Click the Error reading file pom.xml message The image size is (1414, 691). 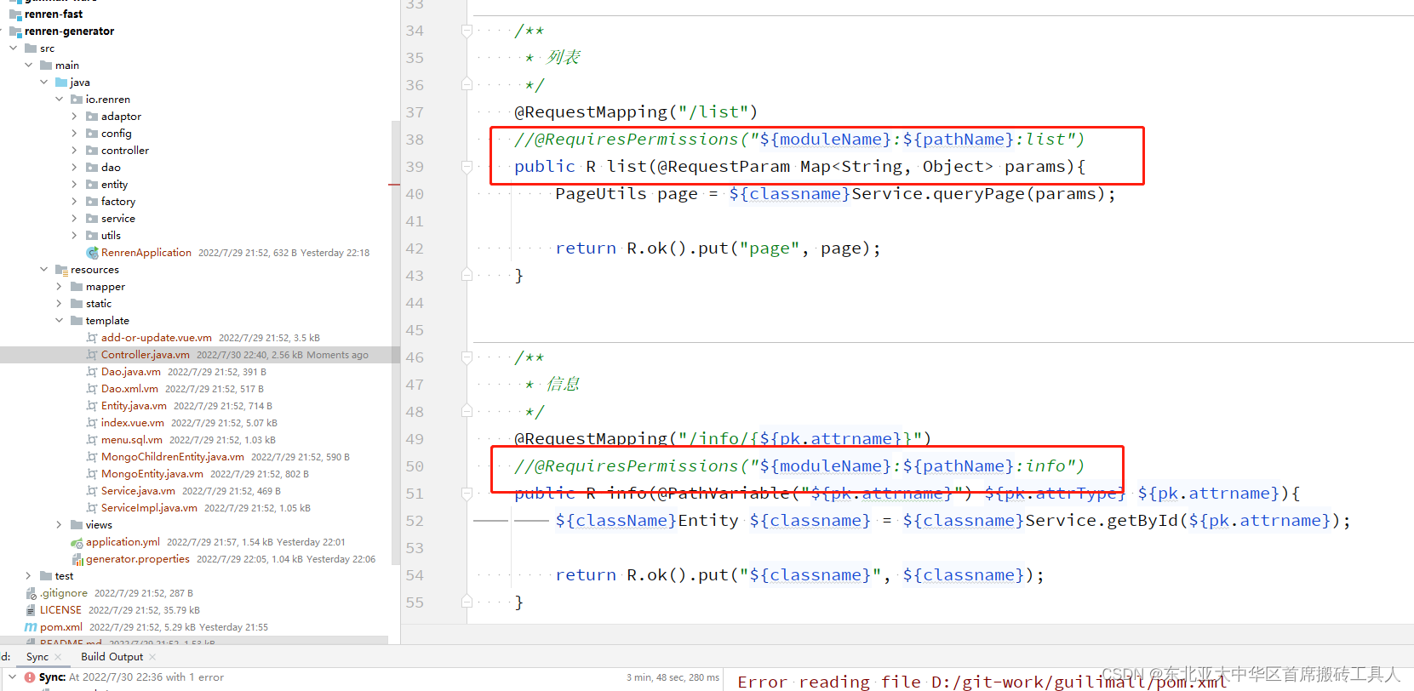[982, 682]
